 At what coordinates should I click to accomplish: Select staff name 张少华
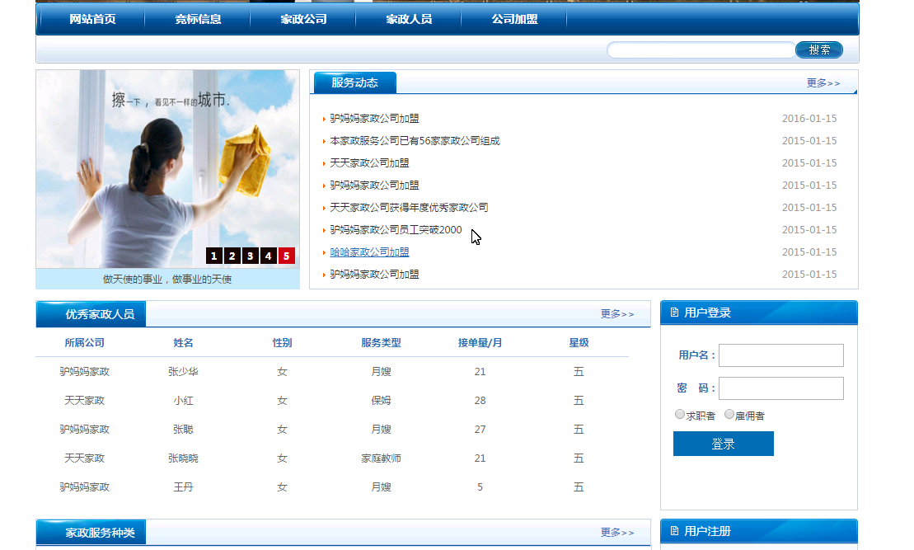pos(183,372)
